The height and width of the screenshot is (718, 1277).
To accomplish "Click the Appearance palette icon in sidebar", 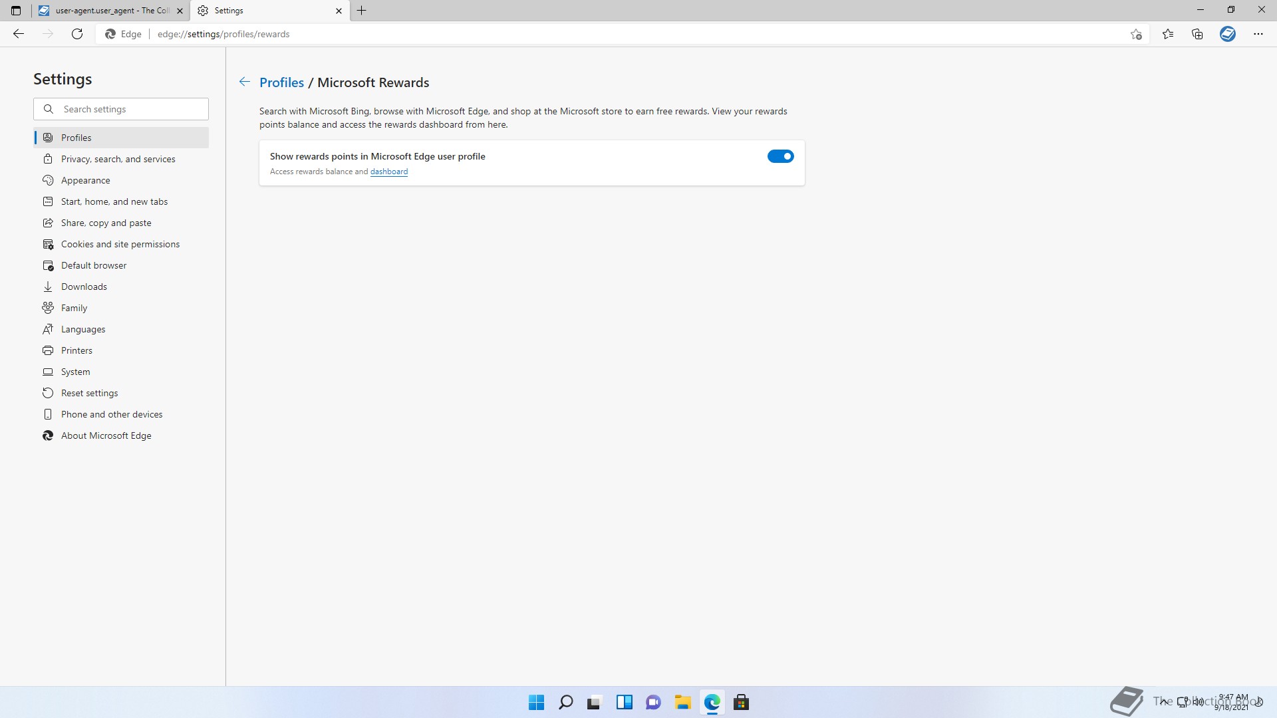I will pyautogui.click(x=48, y=180).
